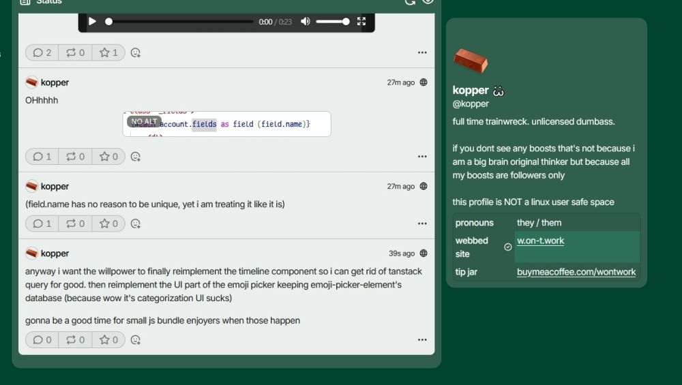
Task: Reply to the field.name post
Action: click(x=42, y=224)
